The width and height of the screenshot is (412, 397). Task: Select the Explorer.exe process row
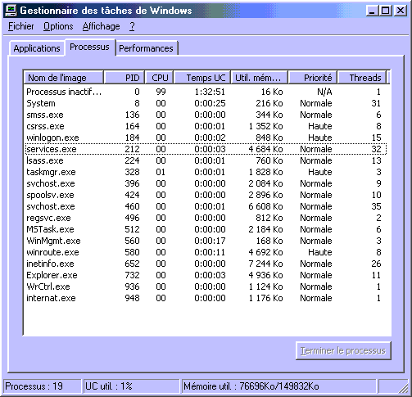pyautogui.click(x=206, y=275)
